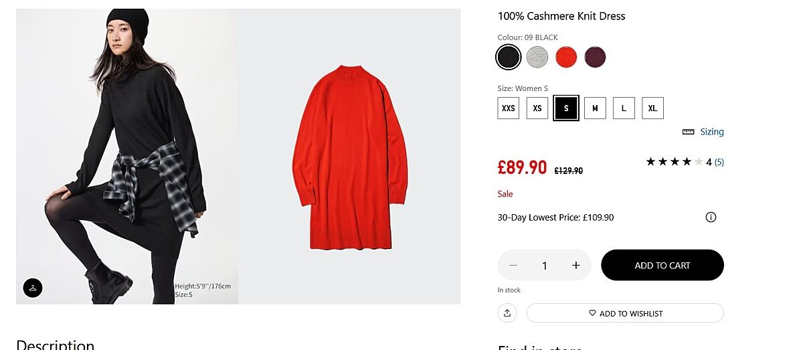This screenshot has height=350, width=803.
Task: Open the 30-Day Lowest Price info icon
Action: click(711, 217)
